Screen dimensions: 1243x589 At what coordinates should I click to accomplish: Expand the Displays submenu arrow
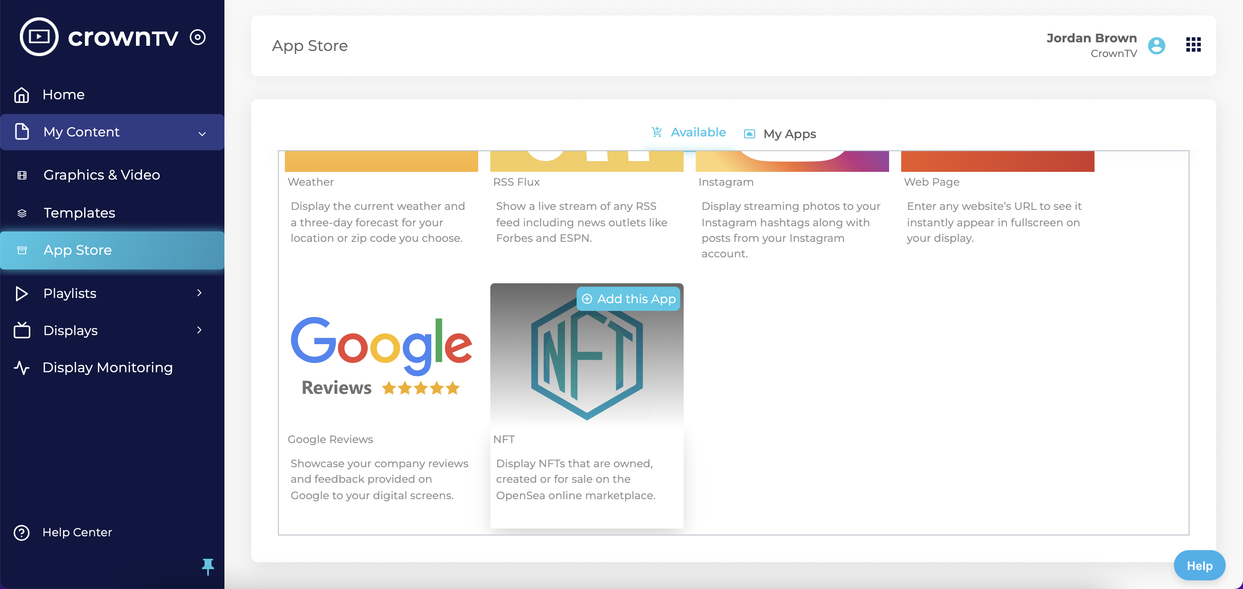coord(199,330)
